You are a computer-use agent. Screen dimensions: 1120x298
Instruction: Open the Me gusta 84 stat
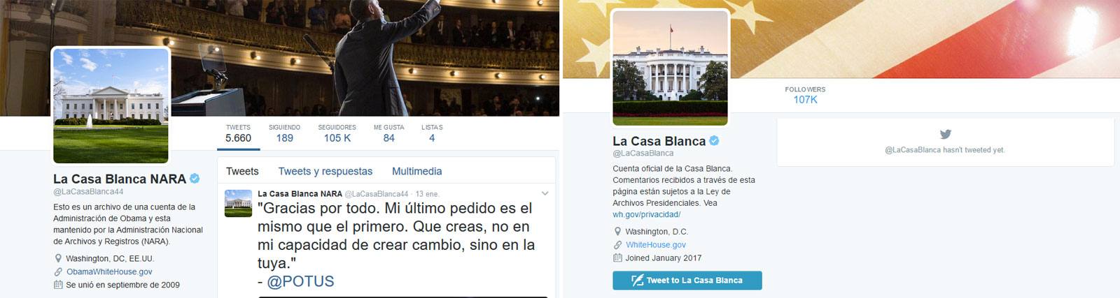388,133
